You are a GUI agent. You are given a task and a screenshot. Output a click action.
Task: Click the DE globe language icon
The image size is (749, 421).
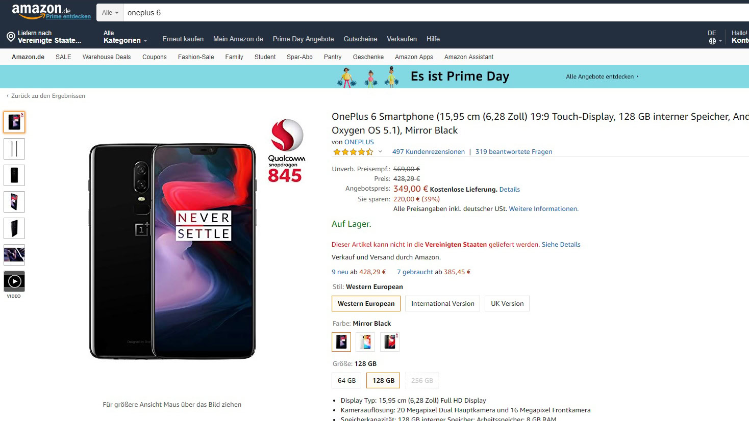pos(712,41)
